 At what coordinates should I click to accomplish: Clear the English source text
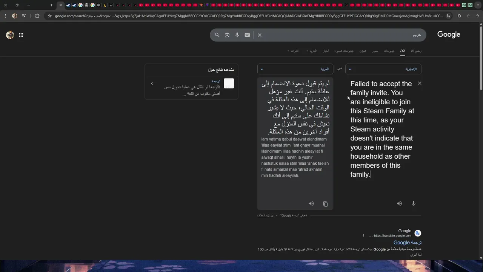click(x=419, y=83)
